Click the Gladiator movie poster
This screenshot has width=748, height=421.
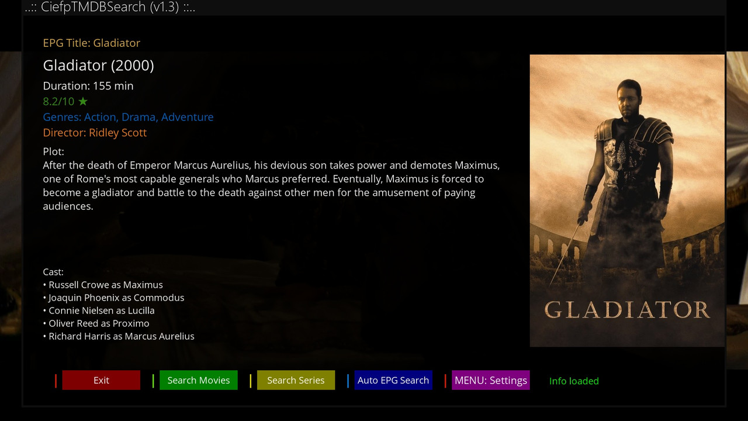[x=627, y=201]
